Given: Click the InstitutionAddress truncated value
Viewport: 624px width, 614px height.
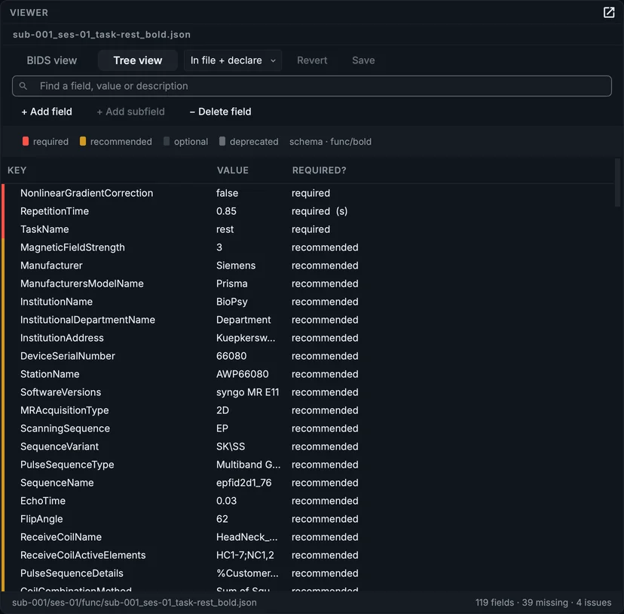Looking at the screenshot, I should (246, 338).
